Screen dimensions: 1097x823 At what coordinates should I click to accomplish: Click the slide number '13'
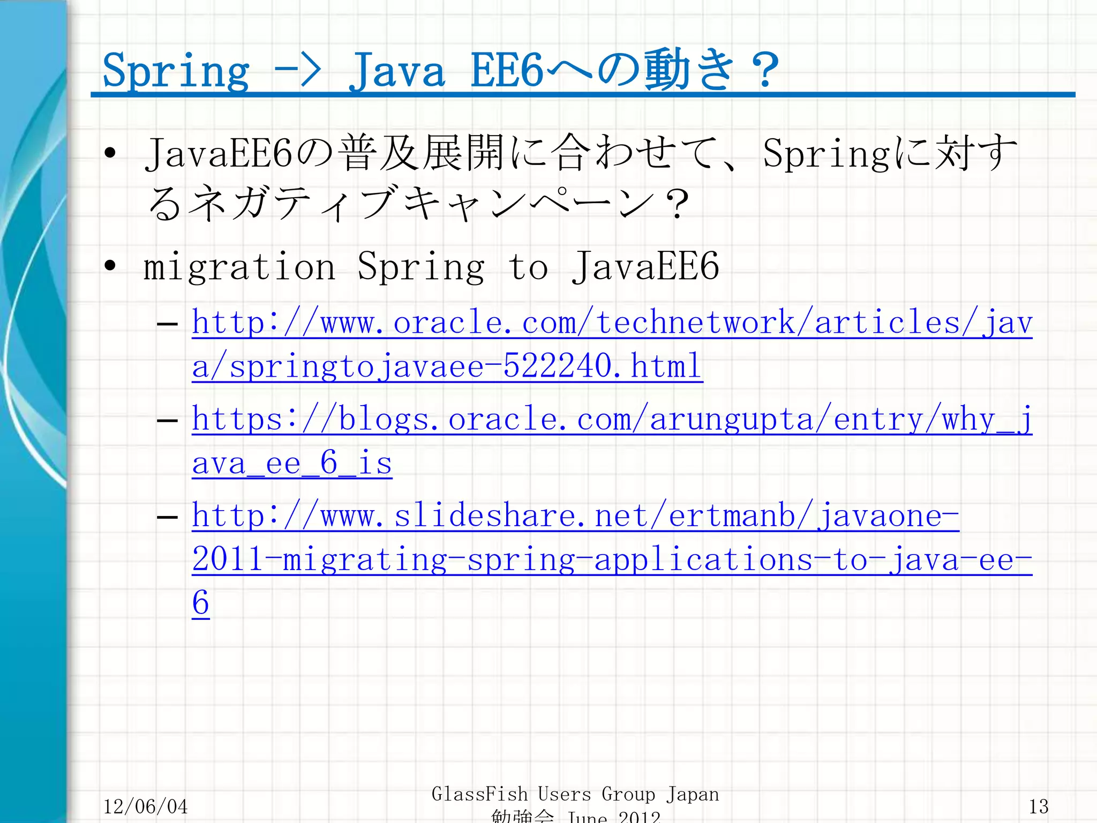tap(1038, 806)
